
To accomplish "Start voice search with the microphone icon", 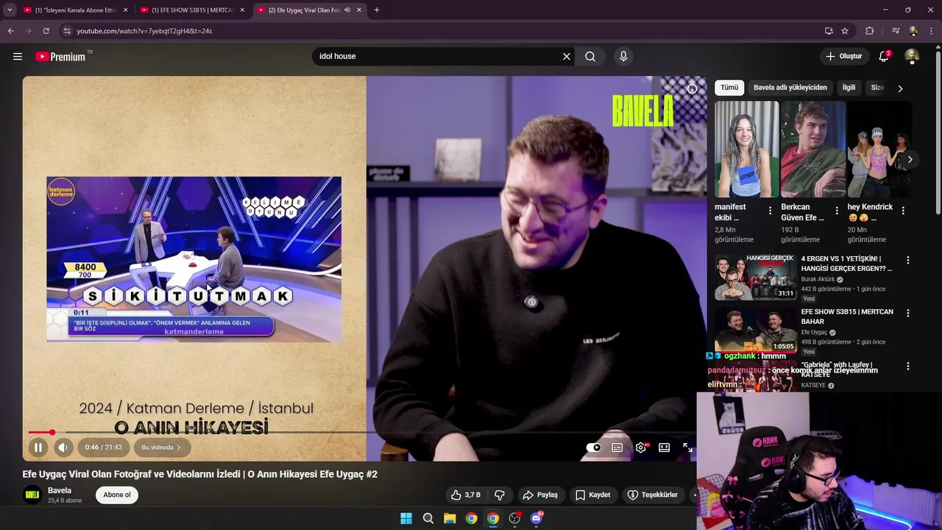I will click(623, 57).
